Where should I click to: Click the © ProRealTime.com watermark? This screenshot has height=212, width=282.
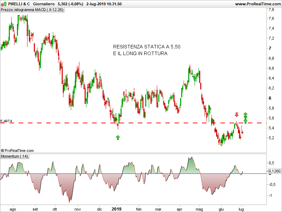tap(18, 151)
